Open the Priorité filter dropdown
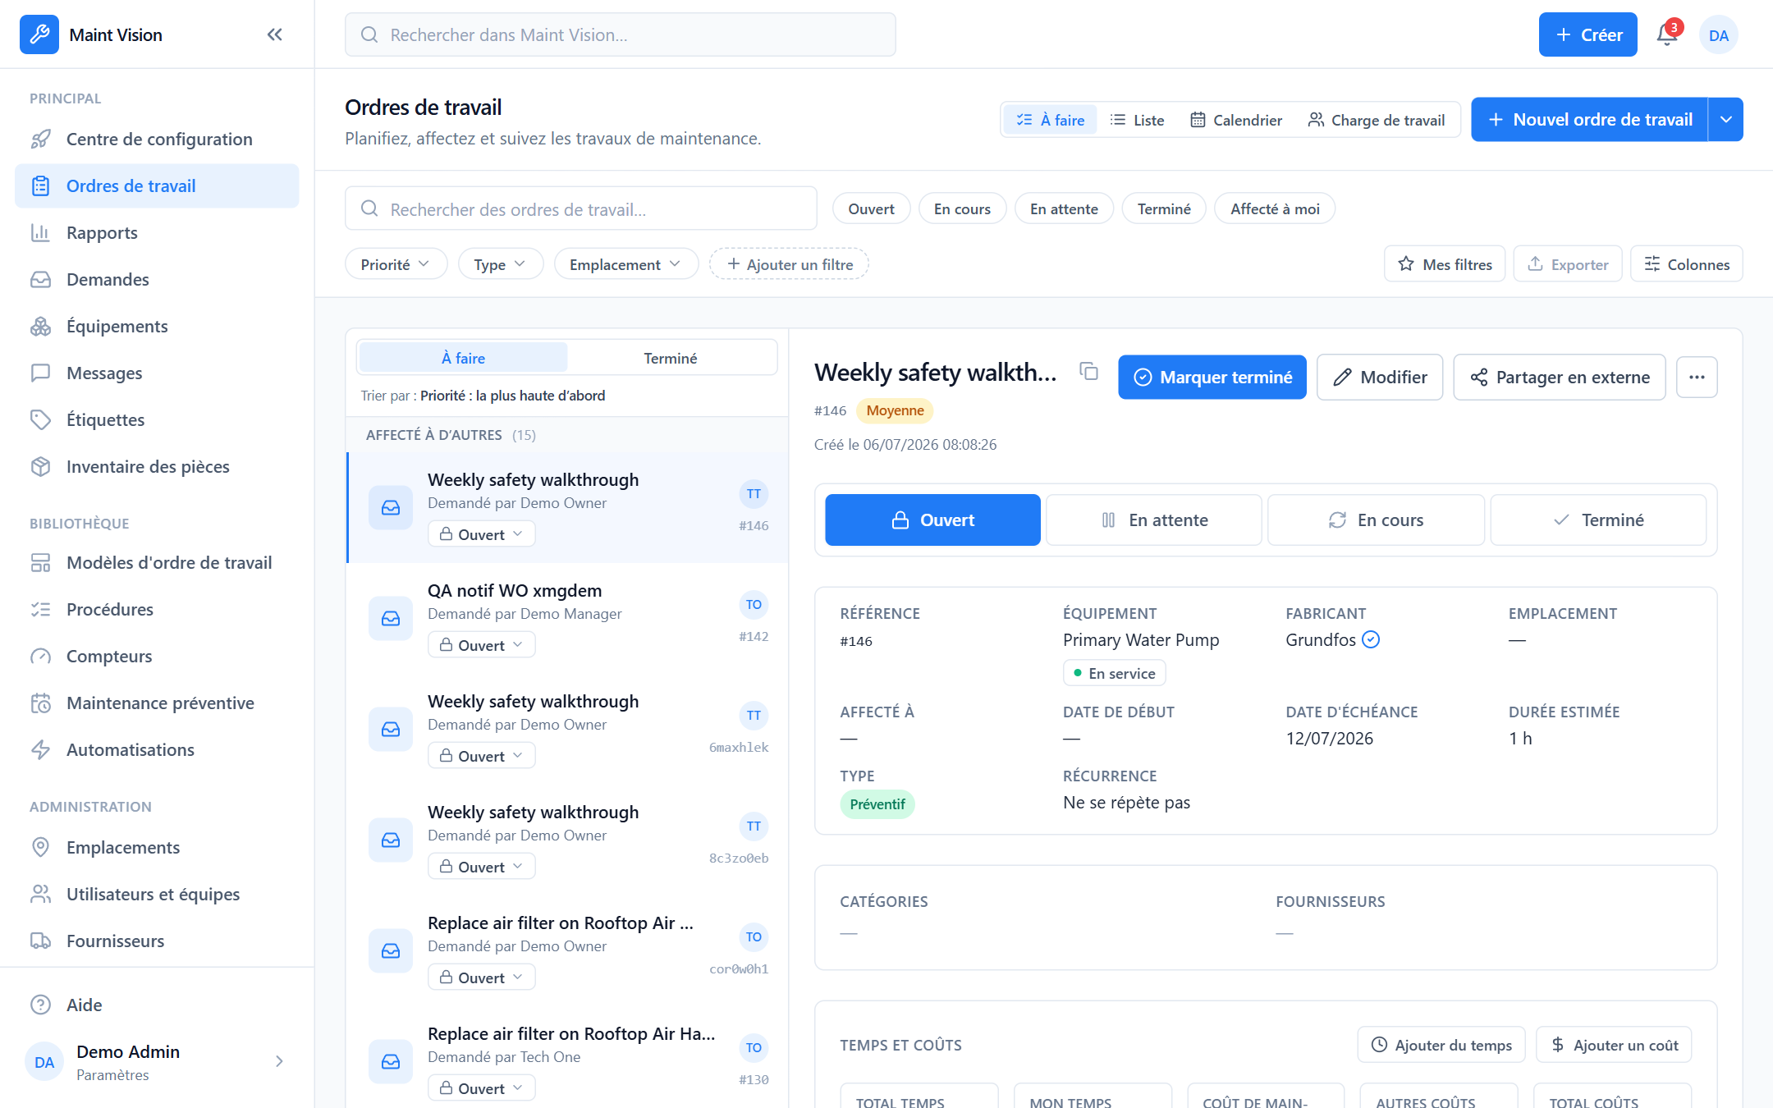 [x=396, y=264]
